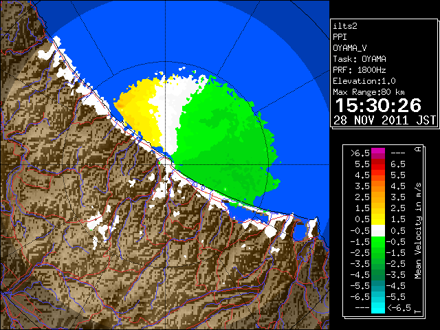
Task: Click the 'Task: OYAMA' line
Action: [x=360, y=59]
